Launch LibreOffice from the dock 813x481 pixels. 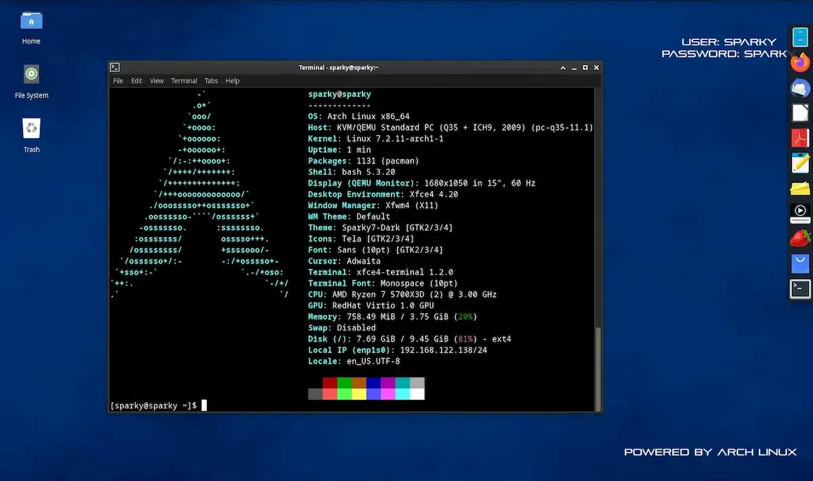click(800, 112)
